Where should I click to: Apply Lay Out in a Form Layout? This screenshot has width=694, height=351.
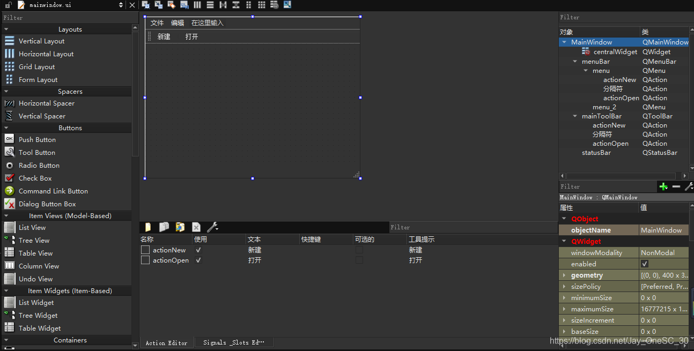249,5
